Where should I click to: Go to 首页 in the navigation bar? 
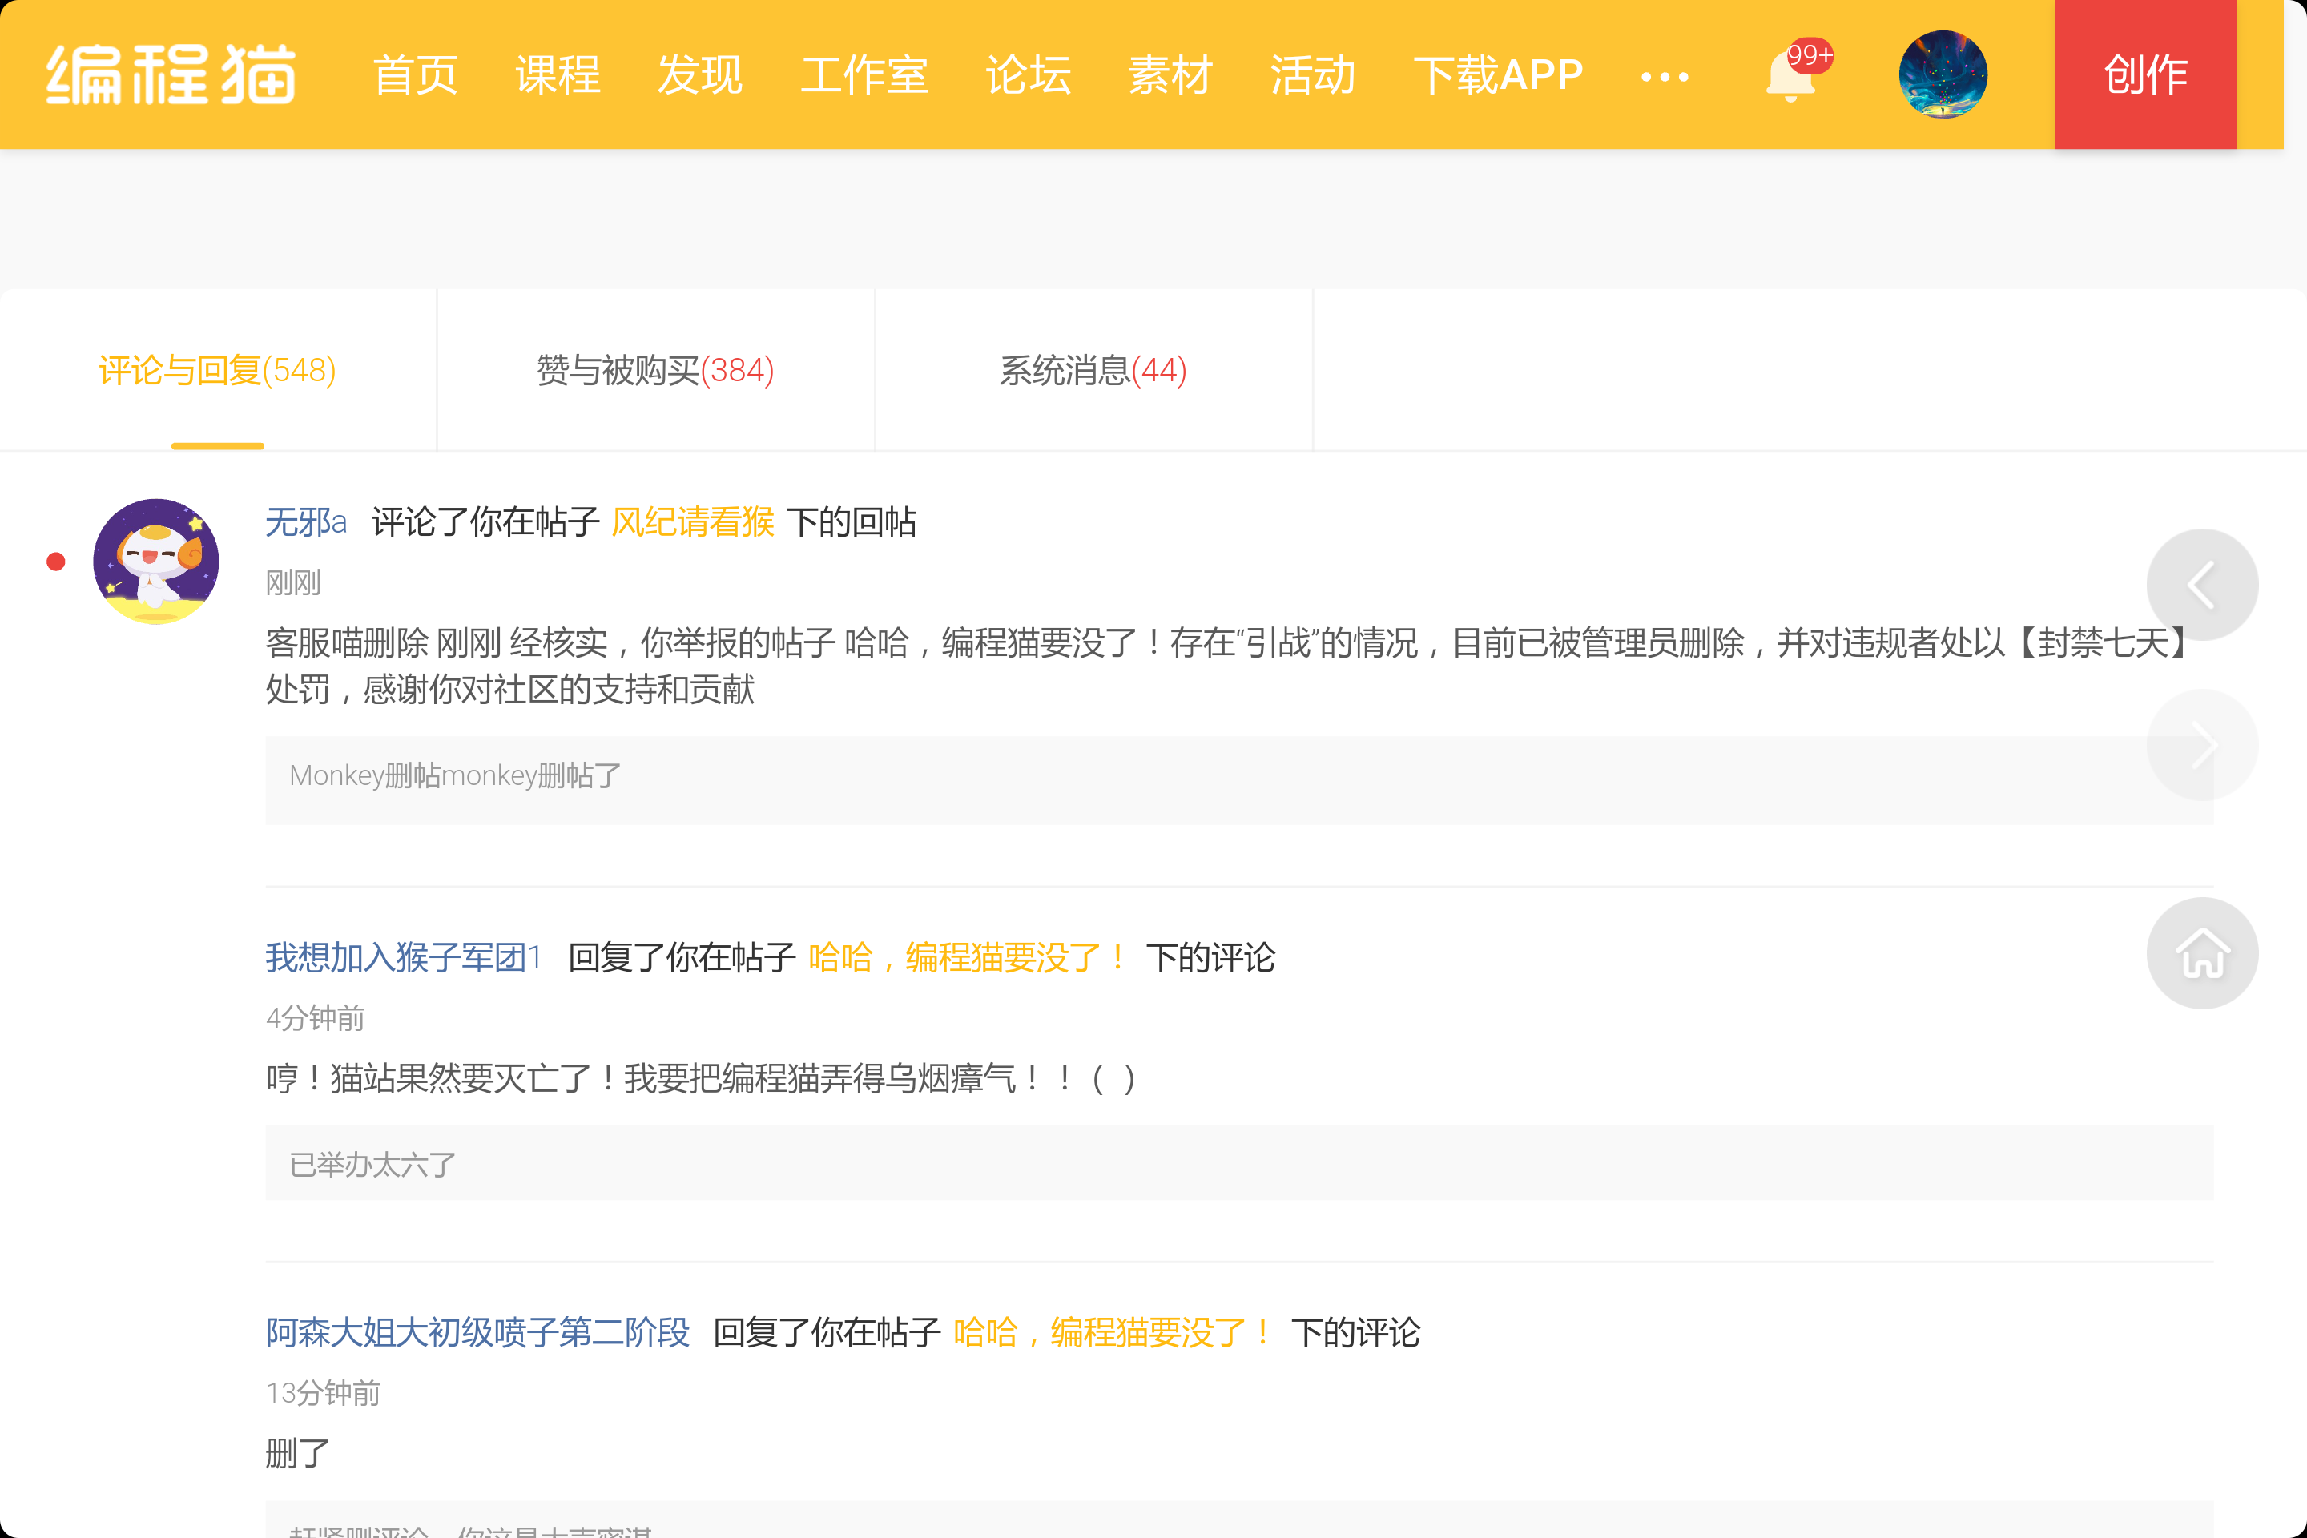pyautogui.click(x=415, y=74)
